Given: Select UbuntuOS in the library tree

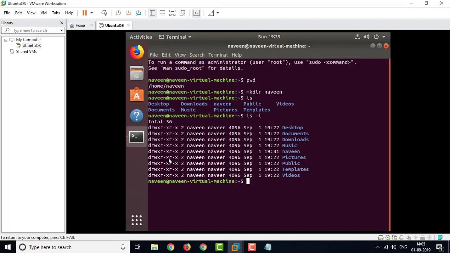Looking at the screenshot, I should (x=31, y=46).
